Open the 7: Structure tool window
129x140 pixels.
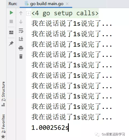[3, 91]
